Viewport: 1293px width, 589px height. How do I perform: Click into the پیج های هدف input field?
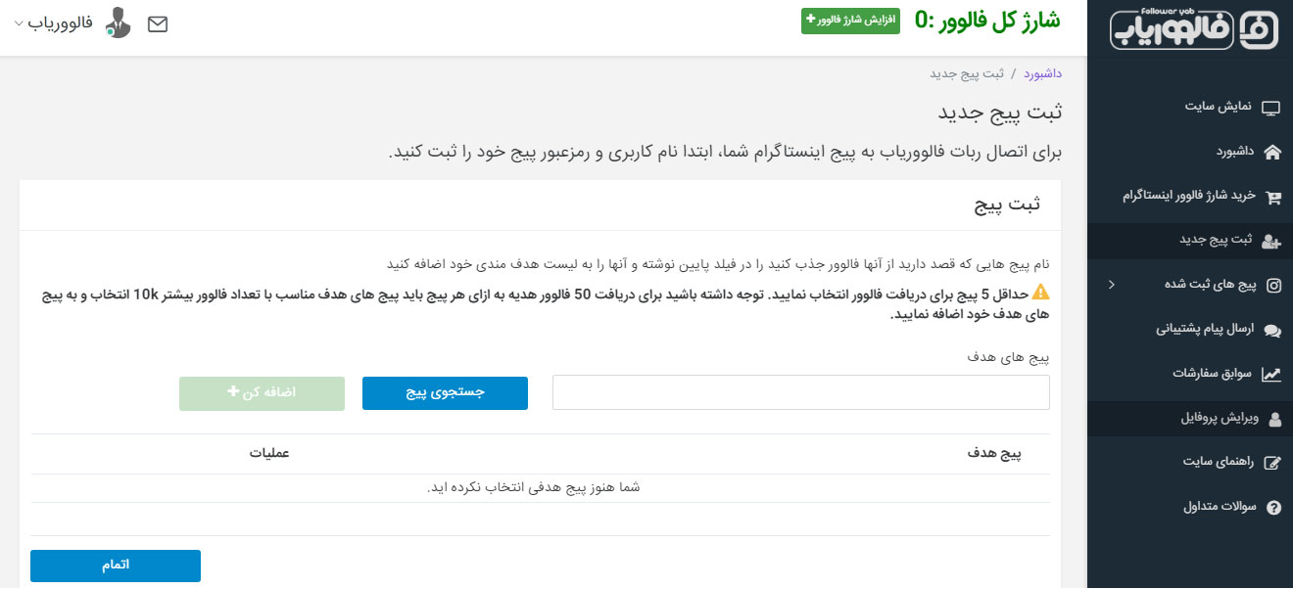(801, 393)
